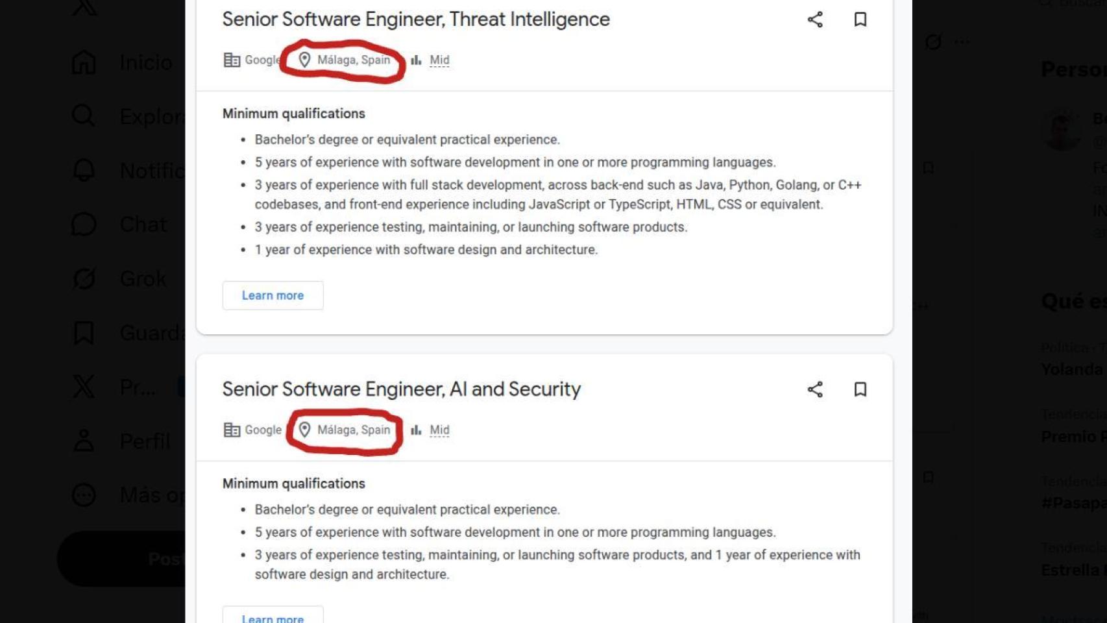Open the Chat bubble icon
This screenshot has width=1107, height=623.
(84, 225)
